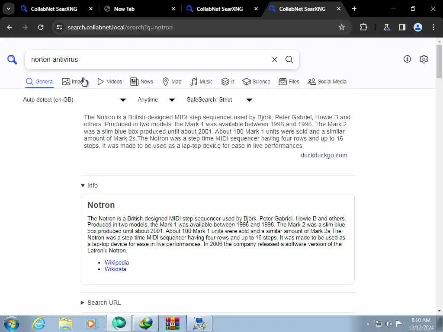Expand the Search URL section
The width and height of the screenshot is (443, 332).
(101, 303)
